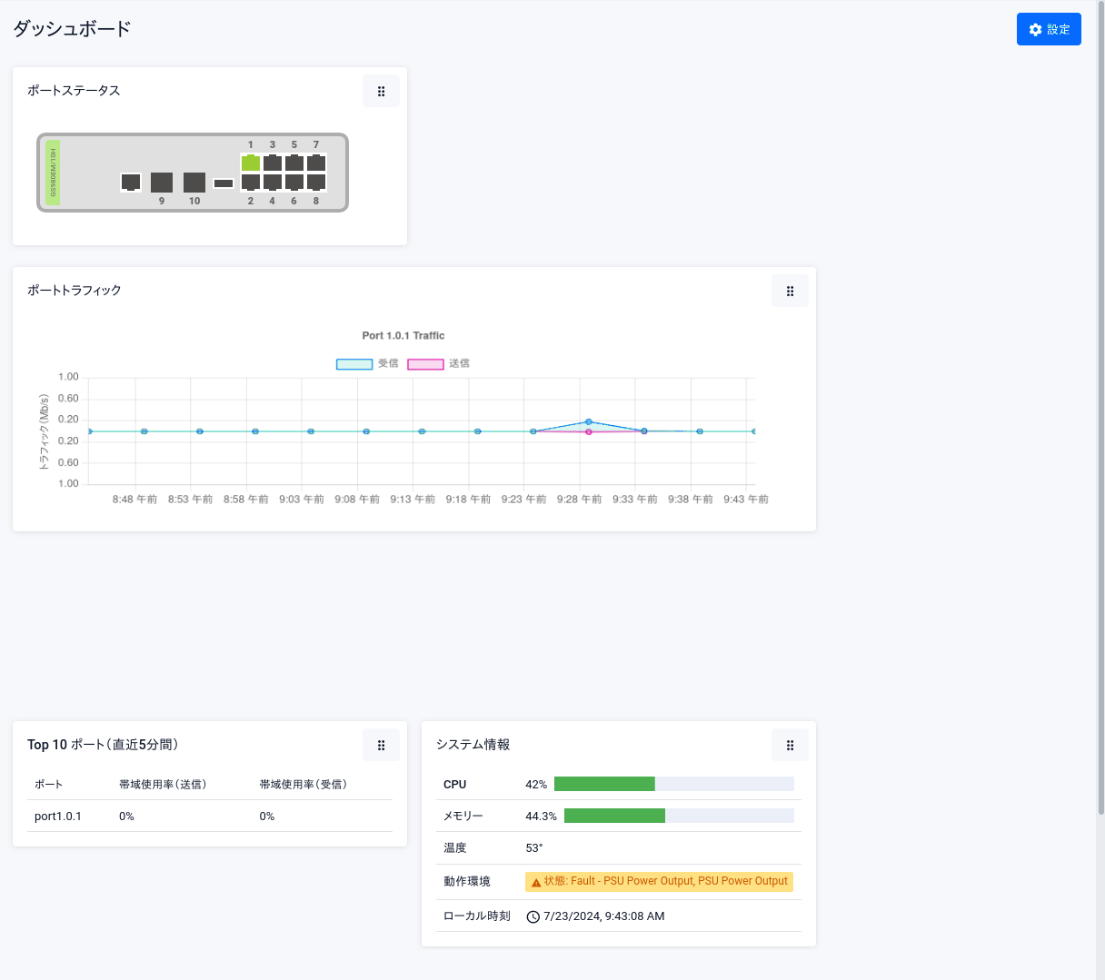Open Top 10 ポート panel grip menu
The height and width of the screenshot is (980, 1105).
[x=381, y=746]
